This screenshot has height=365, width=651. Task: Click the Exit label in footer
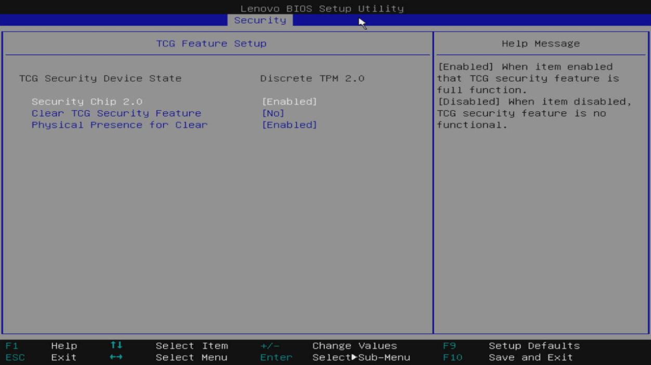64,357
